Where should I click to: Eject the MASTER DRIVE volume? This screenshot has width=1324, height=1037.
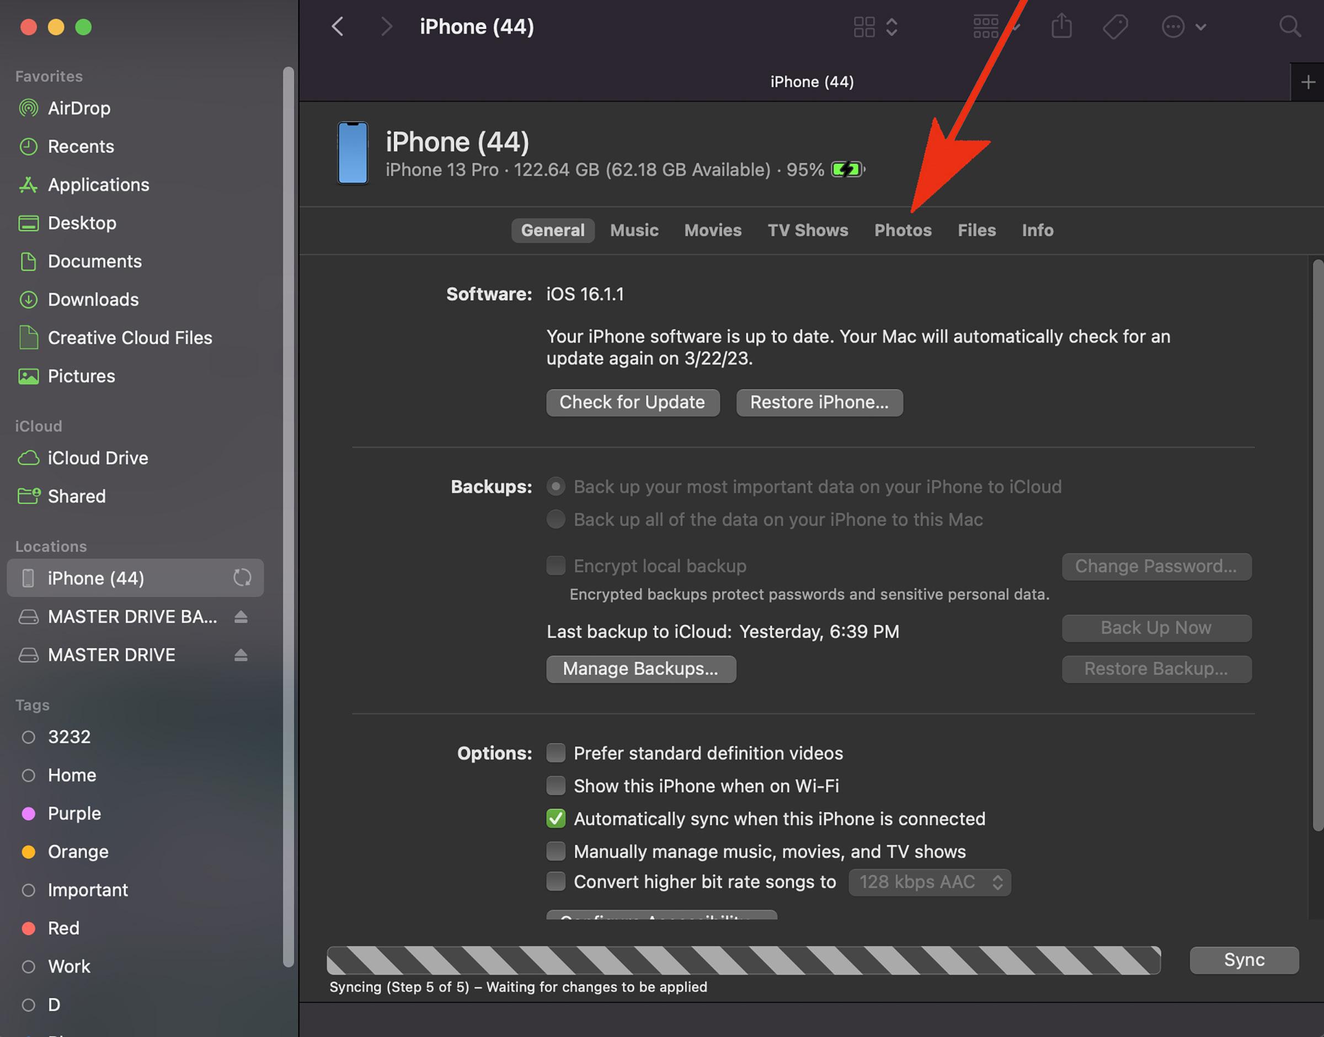point(241,654)
